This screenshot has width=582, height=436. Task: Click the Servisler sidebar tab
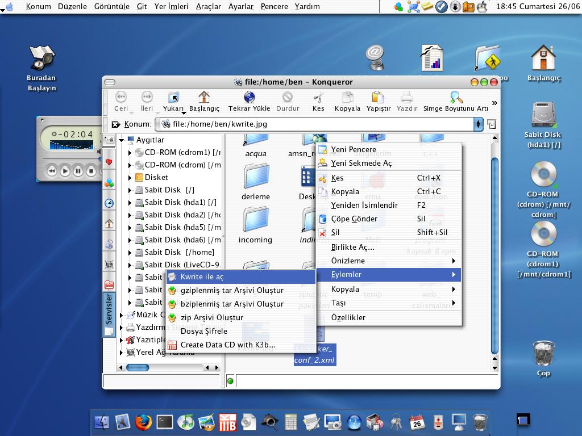click(x=109, y=313)
